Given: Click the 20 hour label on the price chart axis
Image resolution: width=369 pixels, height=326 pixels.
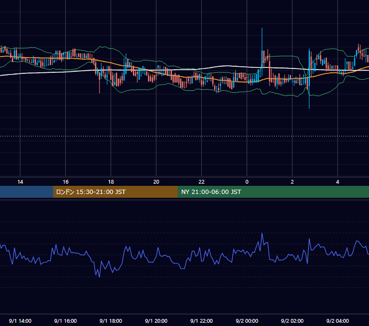Looking at the screenshot, I should (156, 182).
